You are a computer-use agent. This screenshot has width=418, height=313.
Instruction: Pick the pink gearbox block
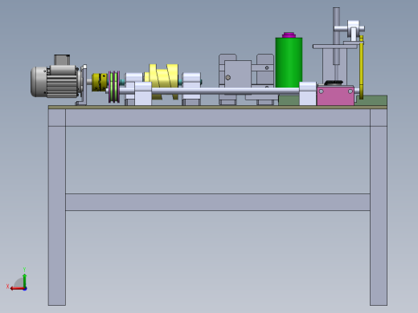click(335, 96)
